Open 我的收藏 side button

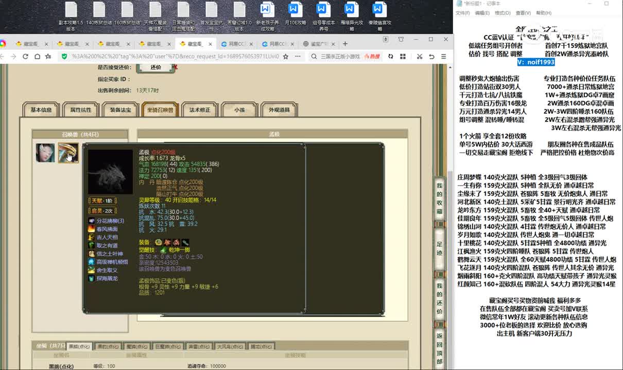439,198
